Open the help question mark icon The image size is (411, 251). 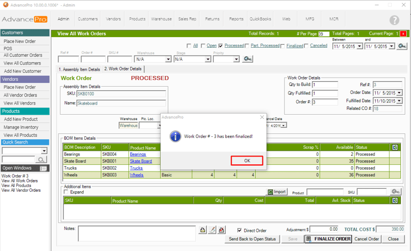pos(394,20)
